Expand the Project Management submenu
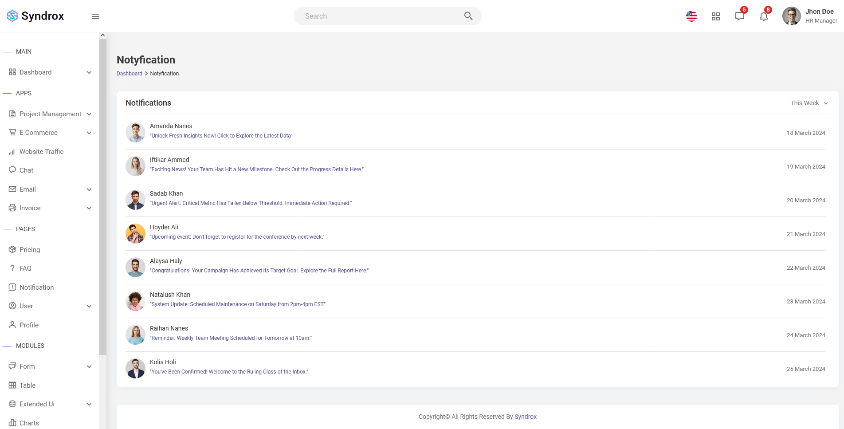This screenshot has width=844, height=429. click(89, 114)
